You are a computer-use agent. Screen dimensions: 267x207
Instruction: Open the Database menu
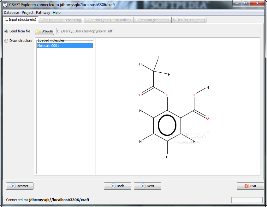coord(11,13)
